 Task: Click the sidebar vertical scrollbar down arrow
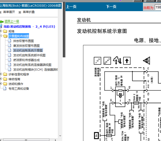[60, 136]
